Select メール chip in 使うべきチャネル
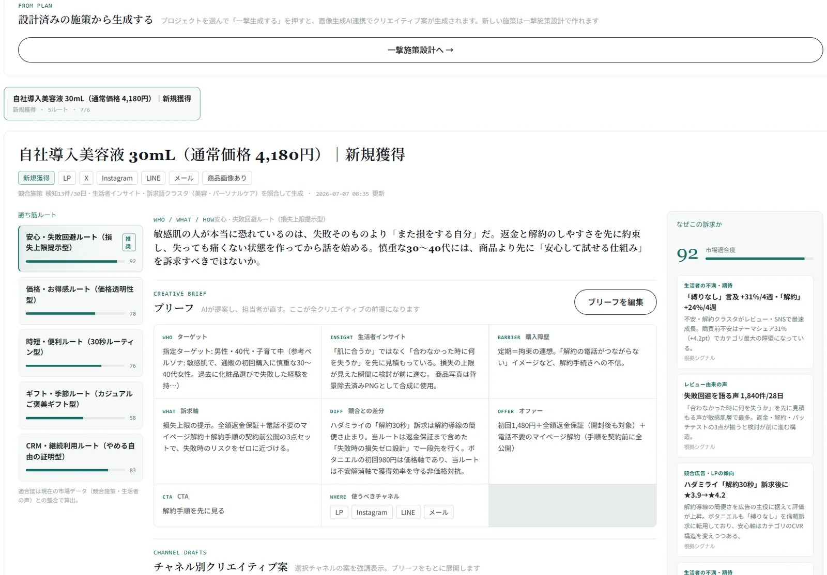 click(x=439, y=512)
